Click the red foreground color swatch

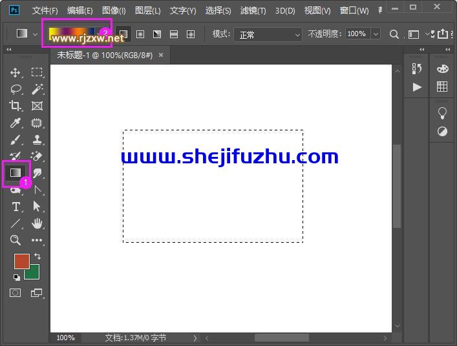tap(22, 261)
